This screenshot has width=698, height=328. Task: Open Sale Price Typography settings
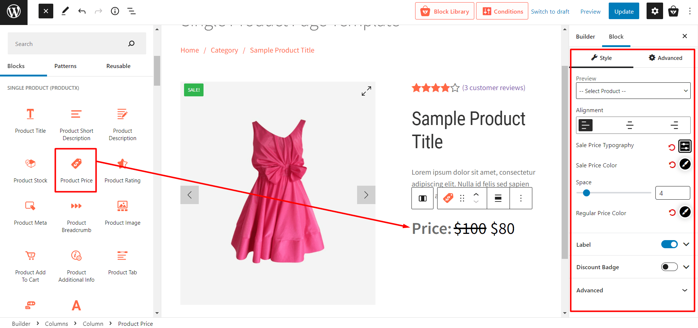click(685, 146)
